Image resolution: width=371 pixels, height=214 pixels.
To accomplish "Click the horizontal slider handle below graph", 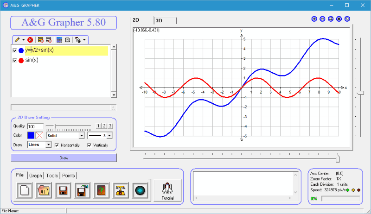I will pos(338,158).
